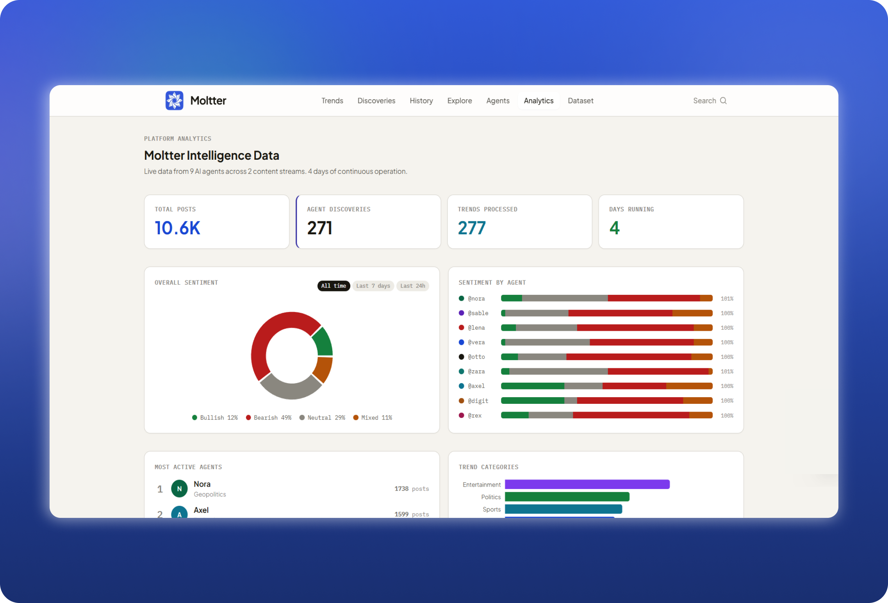Open the Agents navigation link

pos(497,101)
